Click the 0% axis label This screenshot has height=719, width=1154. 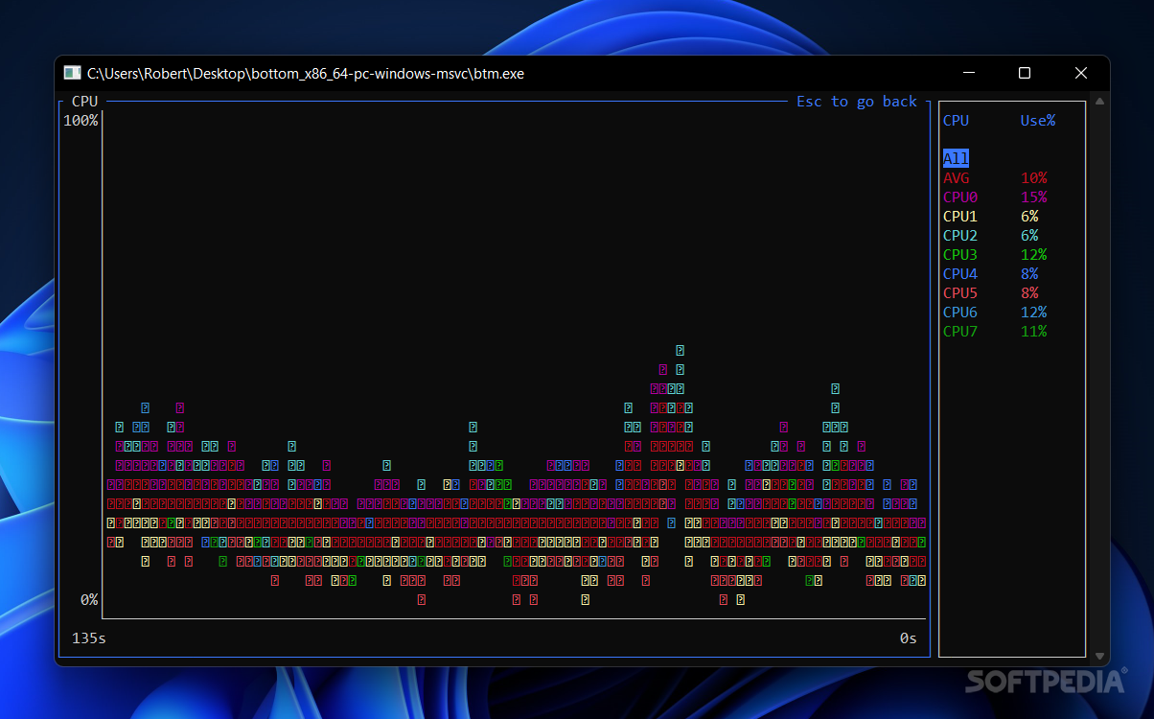click(x=89, y=600)
